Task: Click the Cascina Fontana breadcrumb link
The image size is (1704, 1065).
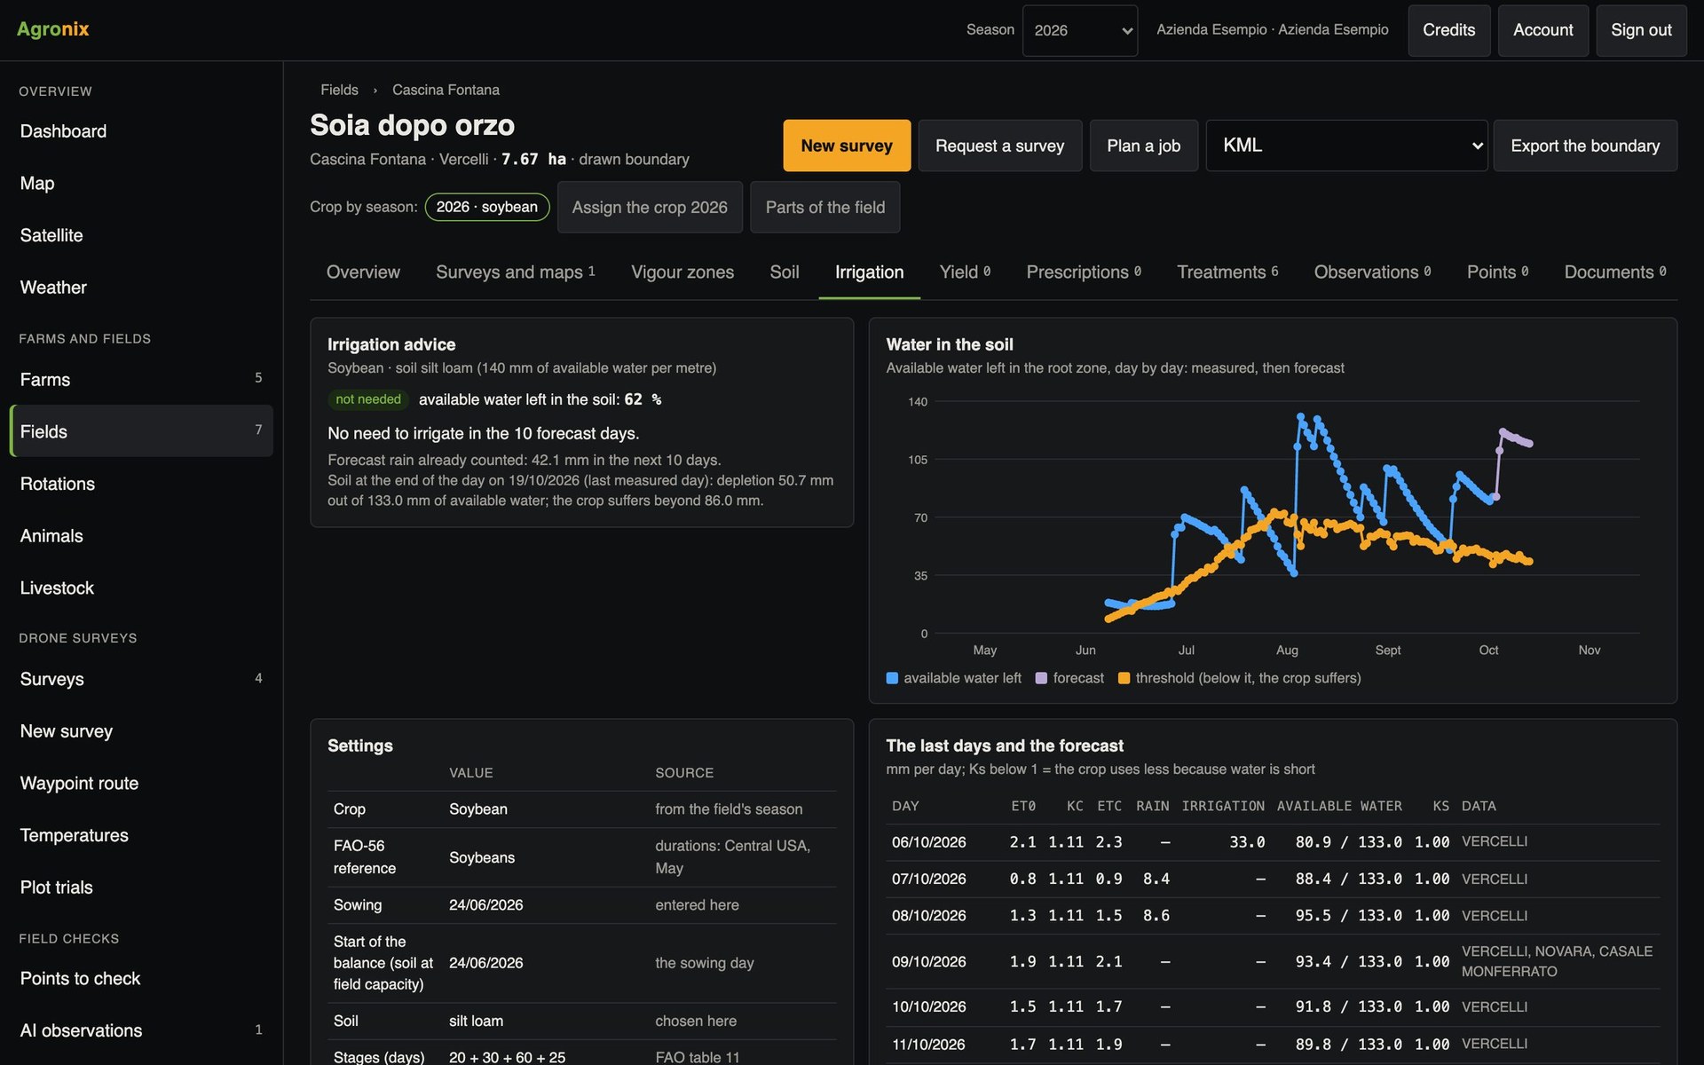Action: 446,91
